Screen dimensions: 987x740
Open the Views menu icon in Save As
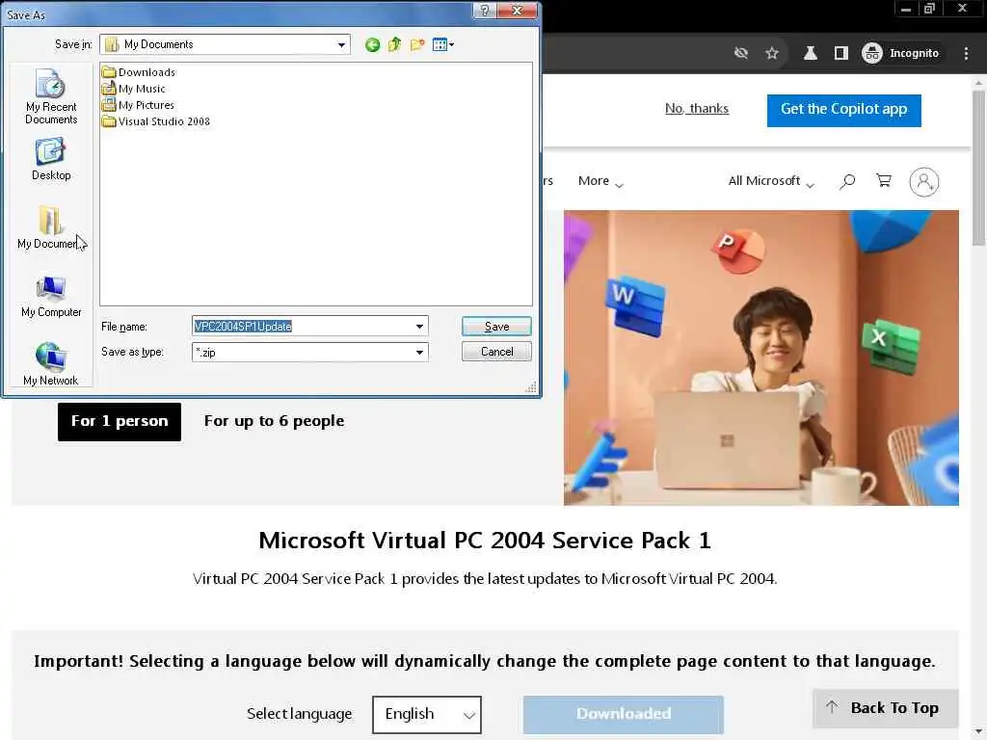coord(443,44)
